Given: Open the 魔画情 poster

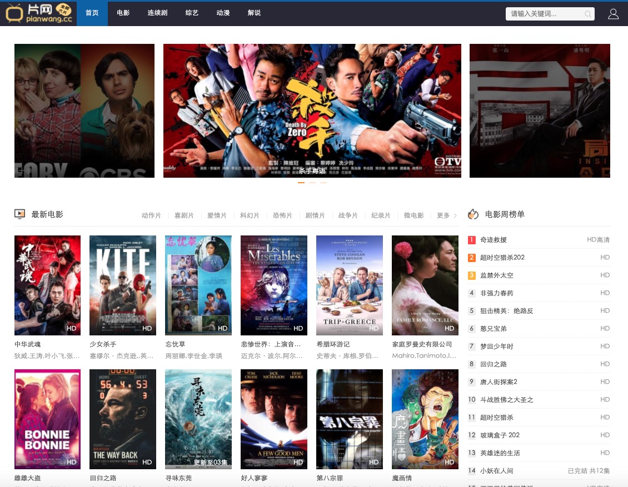Looking at the screenshot, I should click(425, 419).
